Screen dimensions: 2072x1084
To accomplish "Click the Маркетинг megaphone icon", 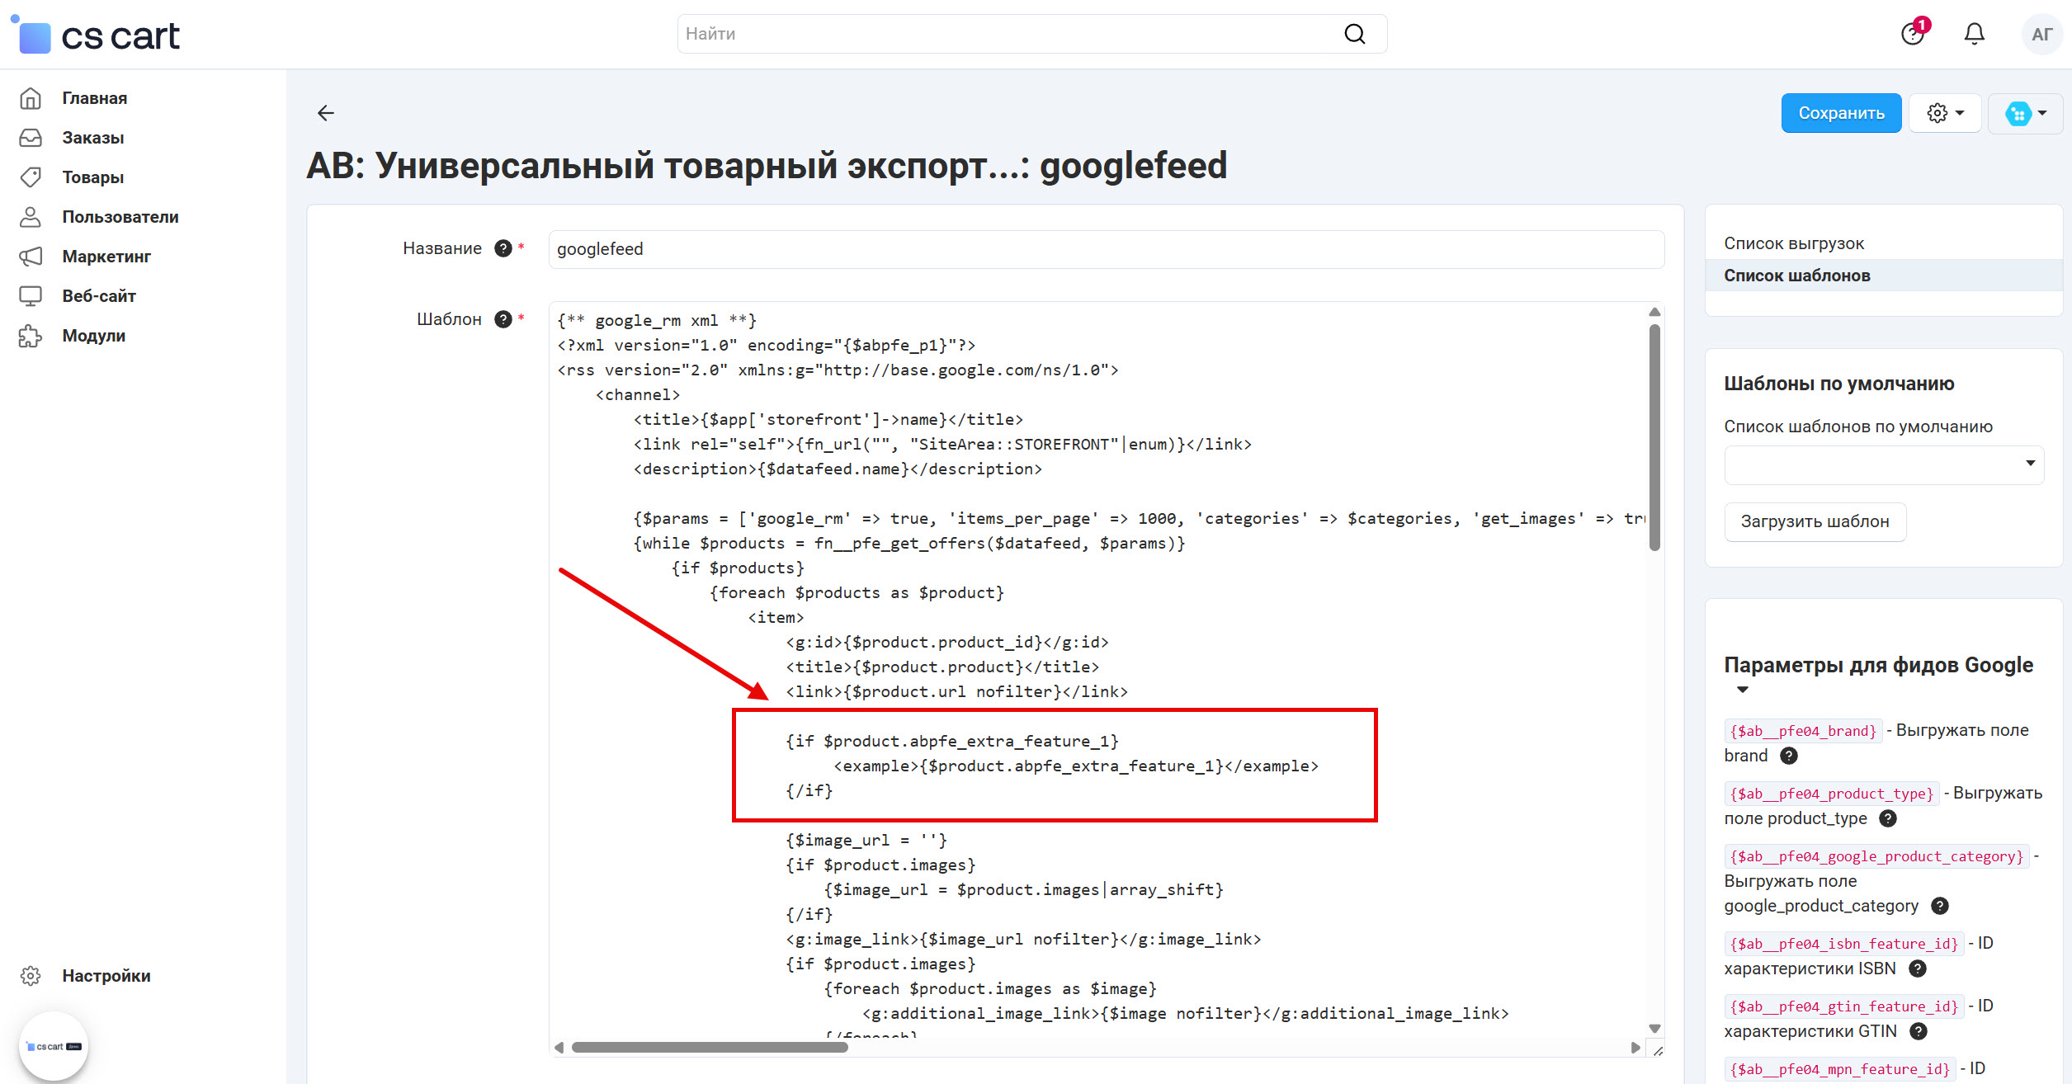I will 31,257.
